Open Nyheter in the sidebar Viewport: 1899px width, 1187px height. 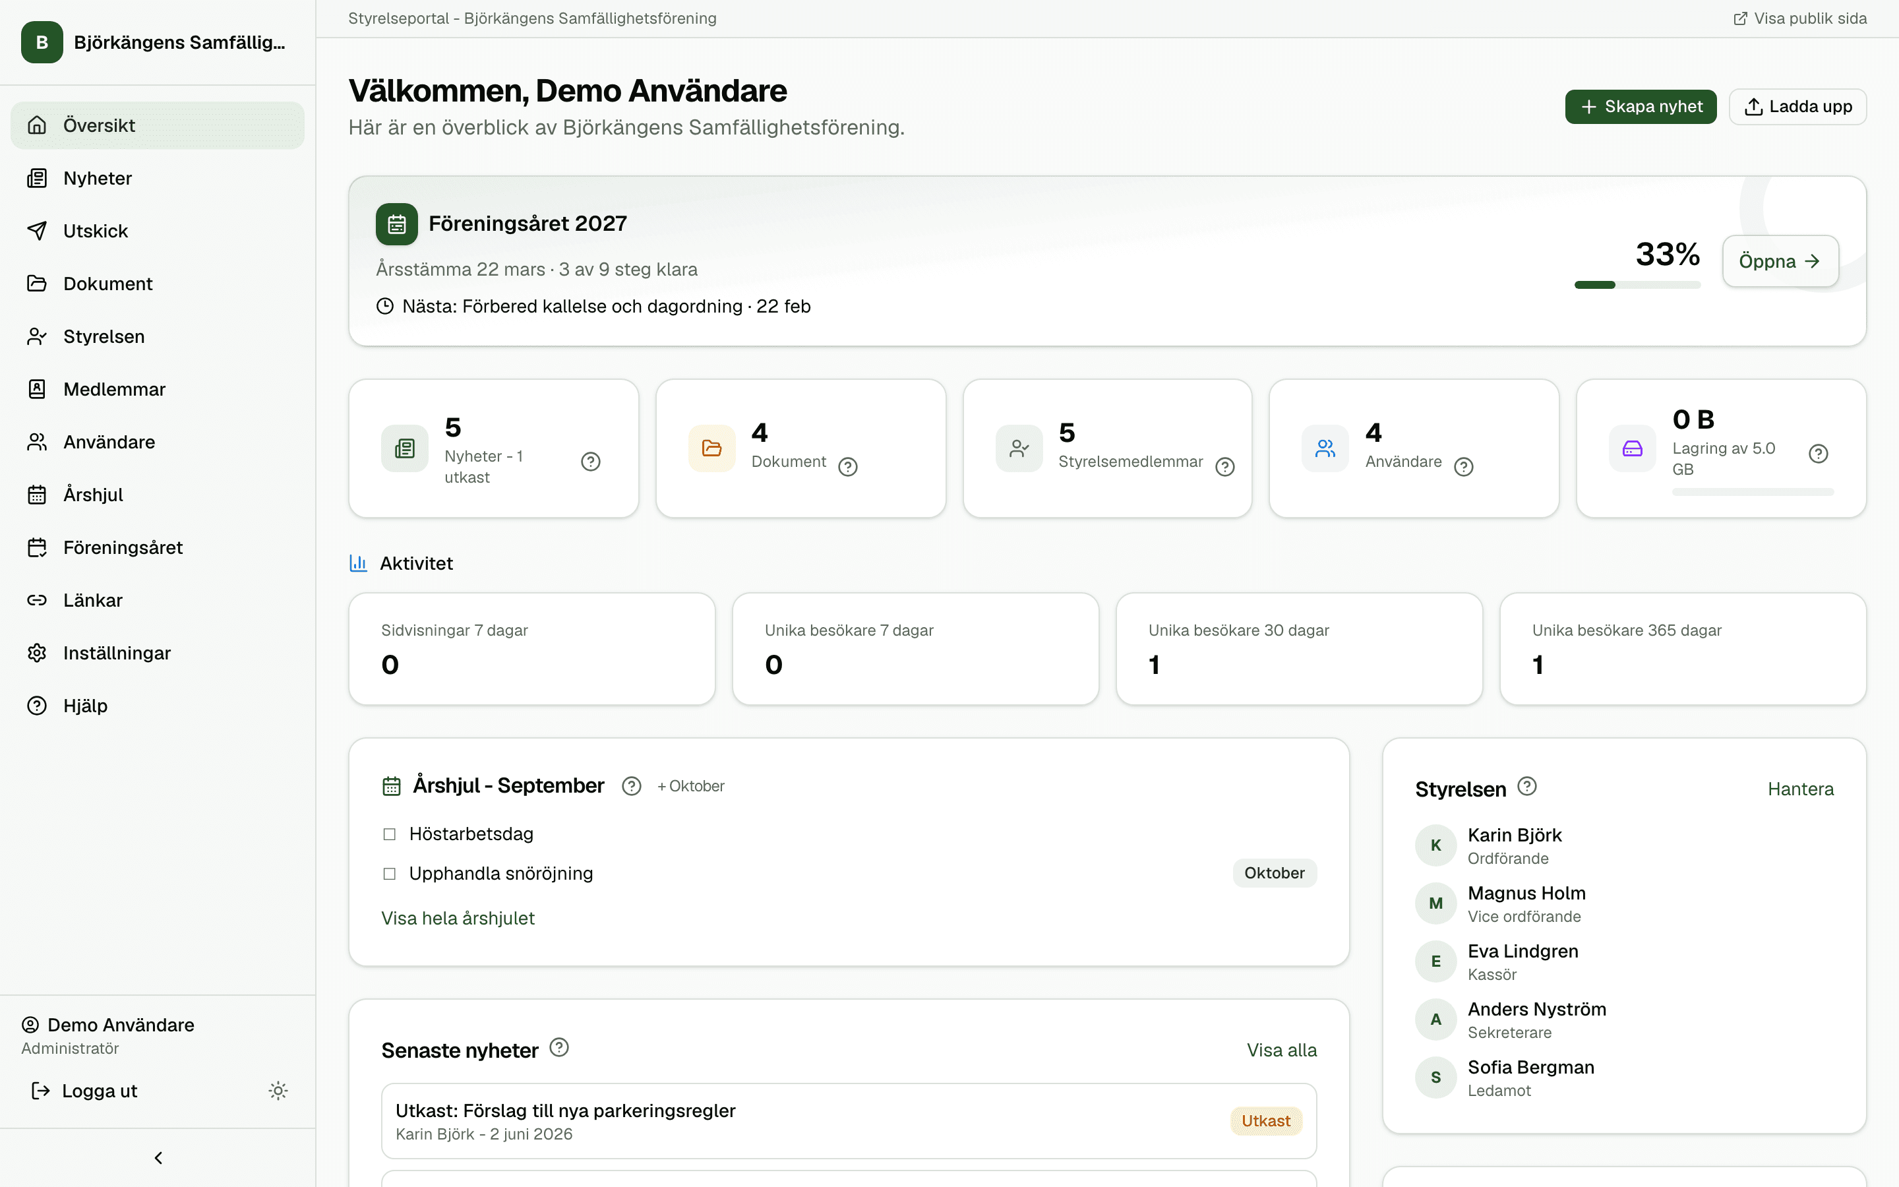[157, 178]
